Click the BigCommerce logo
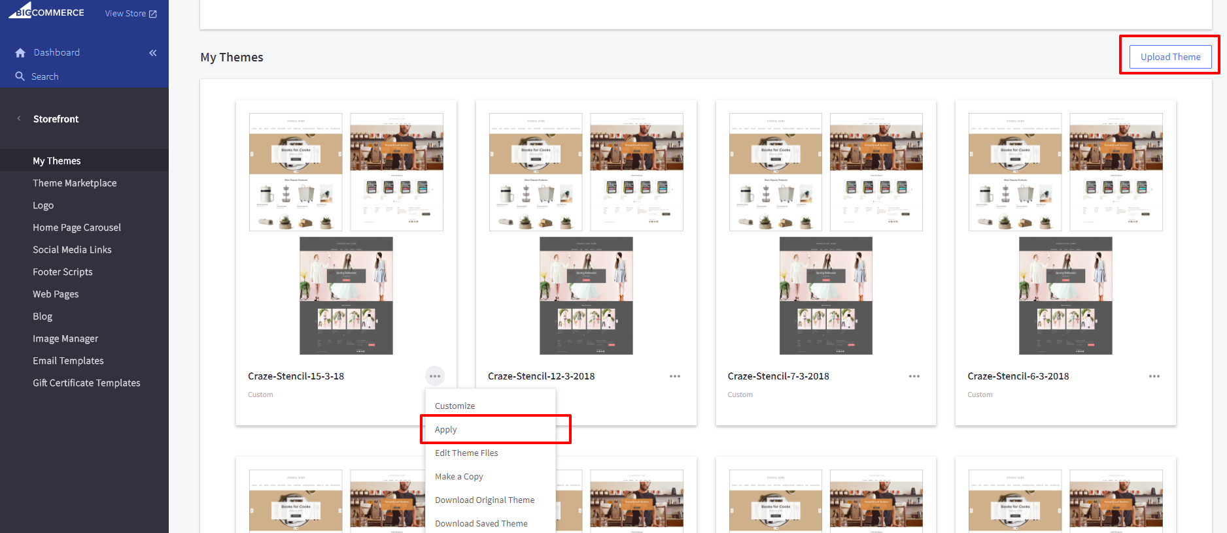Image resolution: width=1227 pixels, height=533 pixels. [x=46, y=10]
